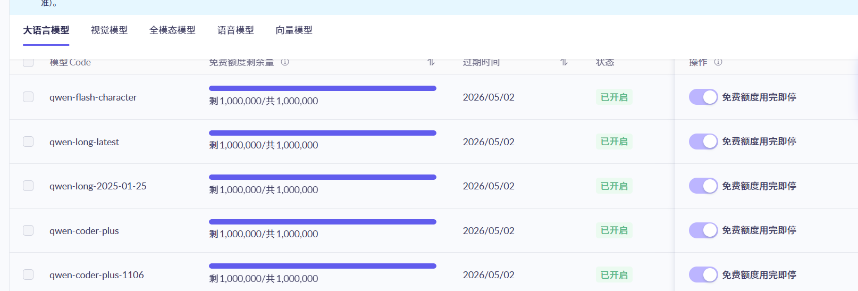The width and height of the screenshot is (858, 291).
Task: Click the qwen-coder-plus quota progress bar
Action: click(x=323, y=222)
